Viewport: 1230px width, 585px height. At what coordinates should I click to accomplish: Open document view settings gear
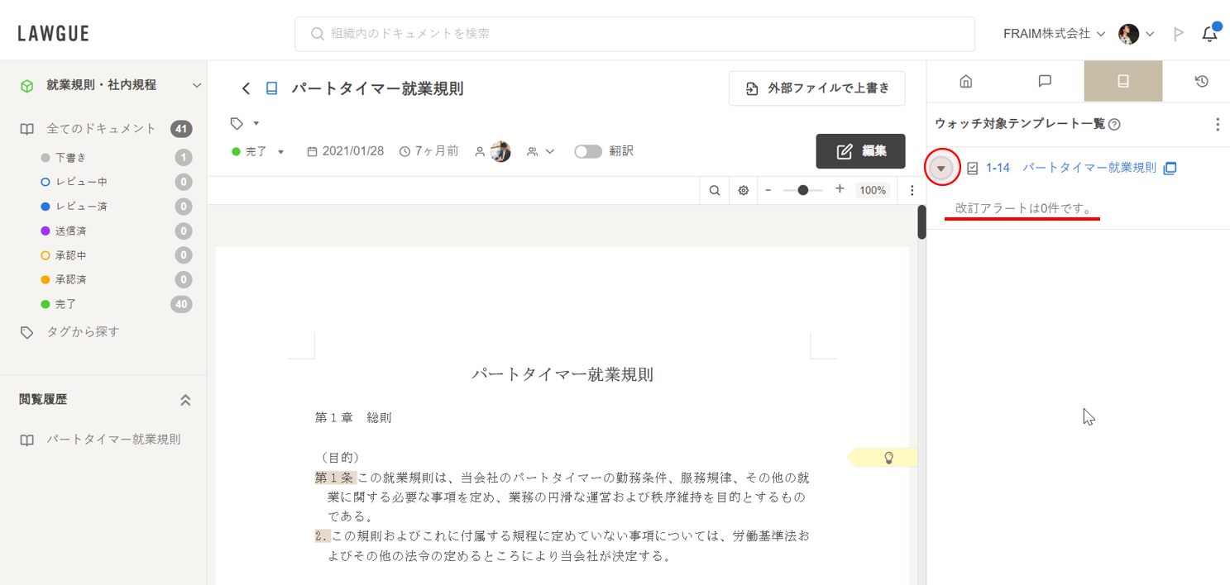coord(744,190)
